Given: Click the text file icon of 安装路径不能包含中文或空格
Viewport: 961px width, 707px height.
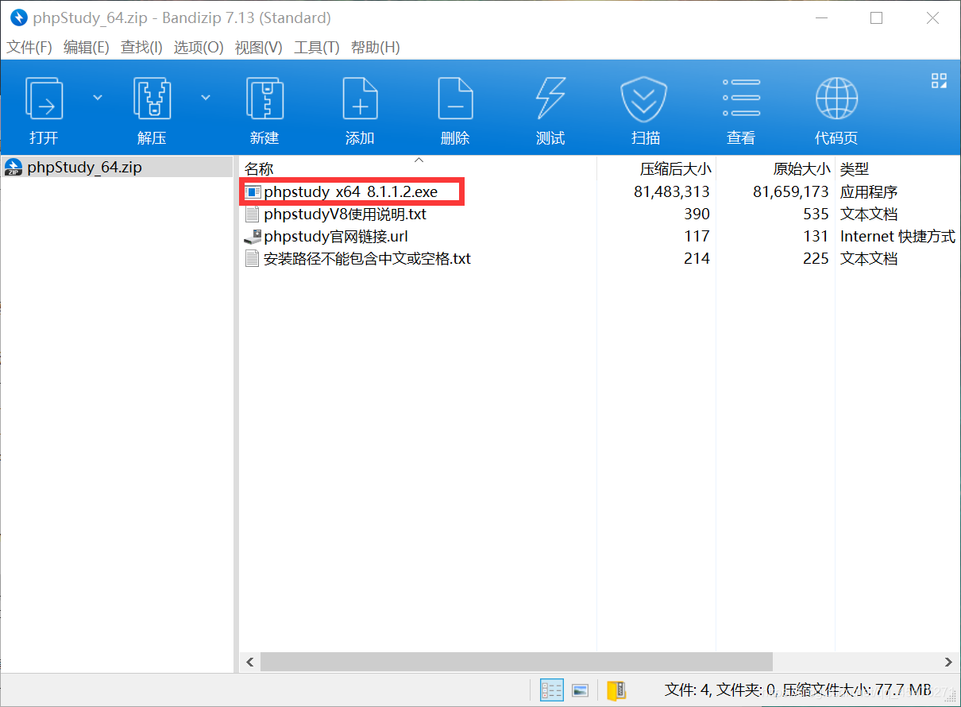Looking at the screenshot, I should 253,258.
